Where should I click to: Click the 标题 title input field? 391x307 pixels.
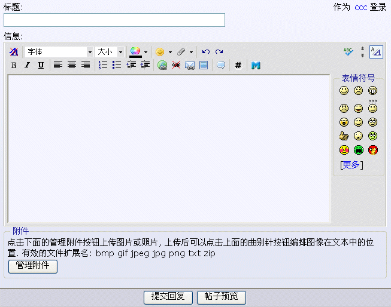[114, 20]
